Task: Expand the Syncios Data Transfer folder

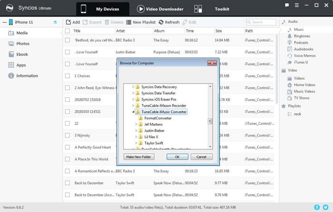Action: [133, 93]
